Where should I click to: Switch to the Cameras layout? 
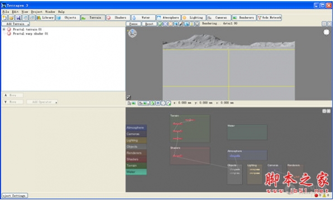coord(219,18)
